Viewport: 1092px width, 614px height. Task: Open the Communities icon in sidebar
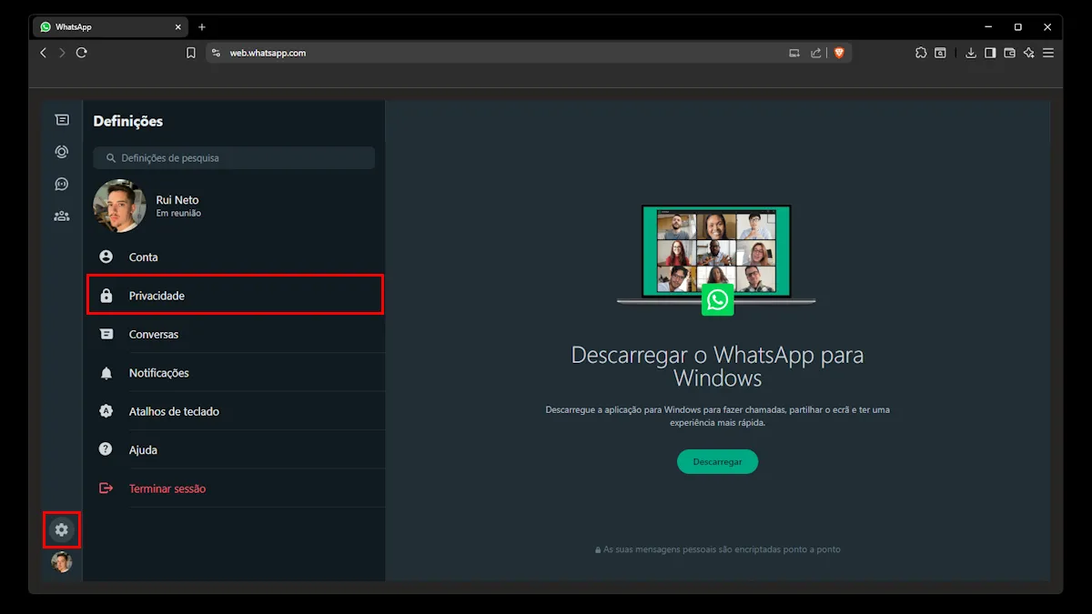pyautogui.click(x=62, y=216)
